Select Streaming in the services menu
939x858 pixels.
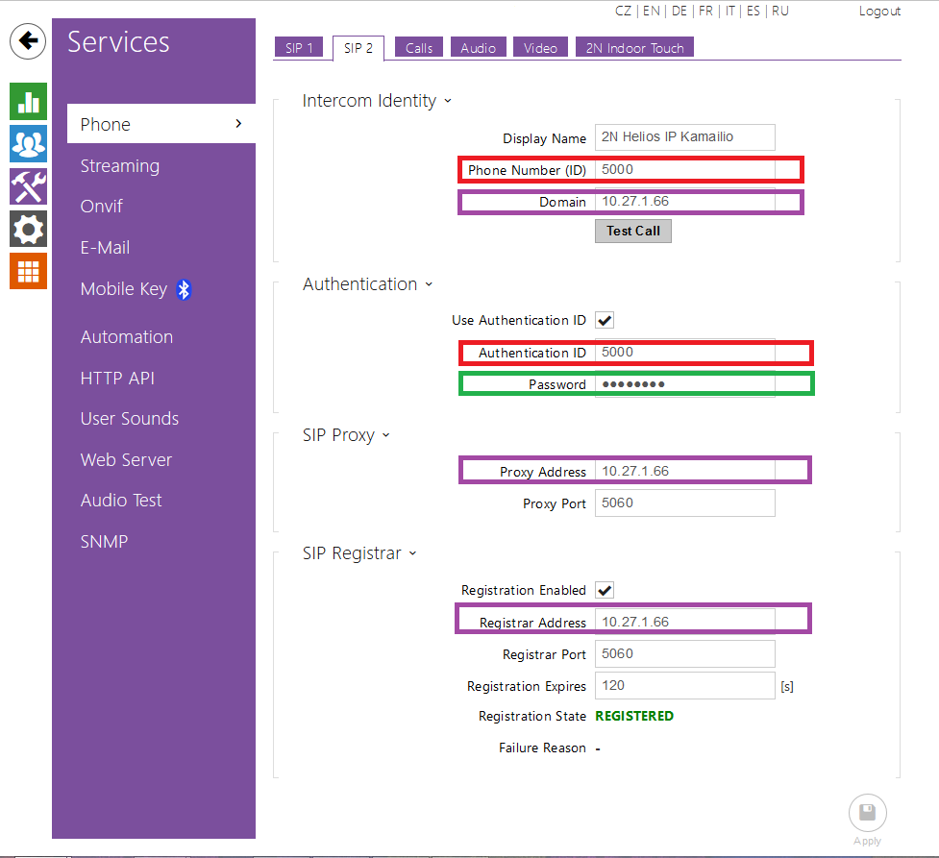[x=120, y=166]
